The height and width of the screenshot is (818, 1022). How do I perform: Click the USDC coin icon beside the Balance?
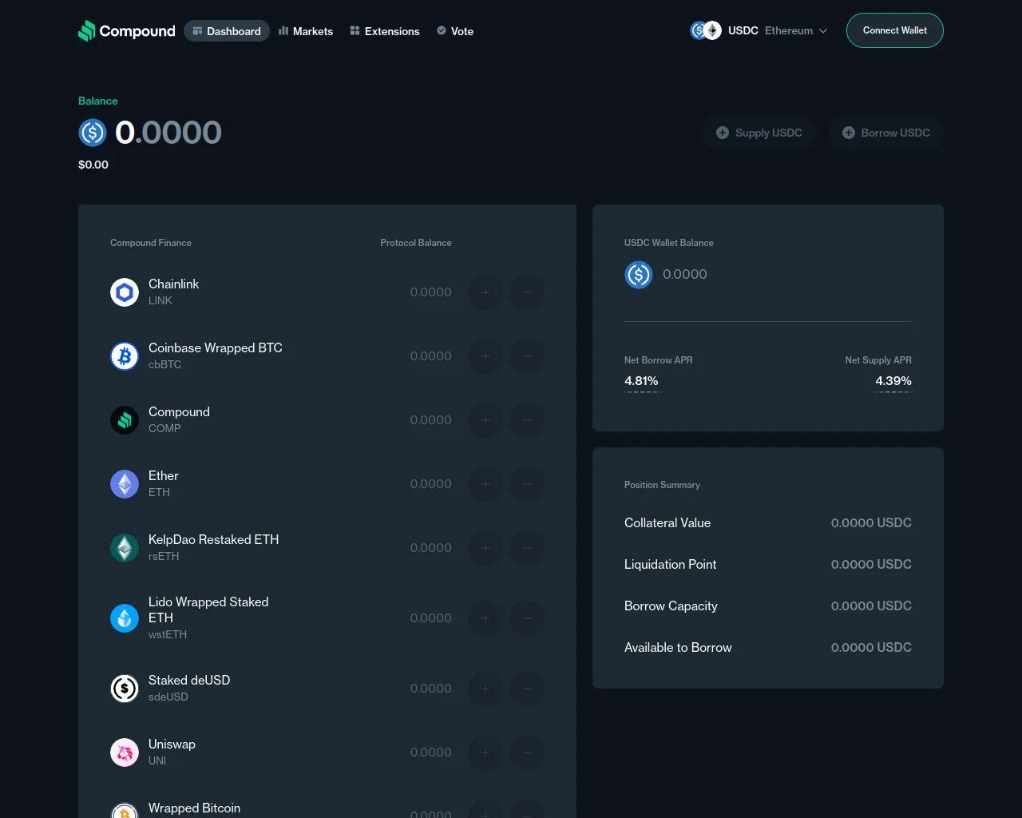(93, 133)
